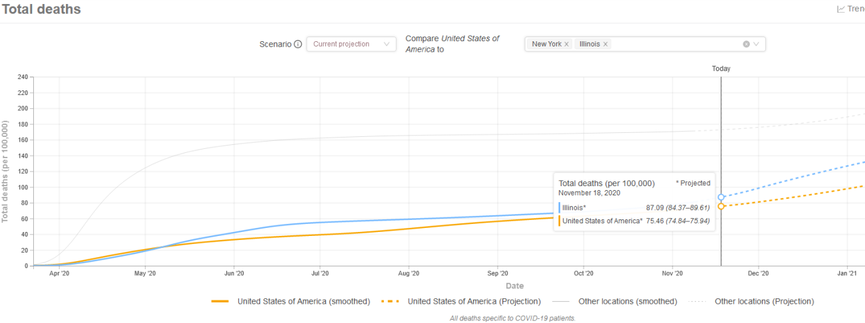Click the Today timeline marker label
865x323 pixels.
click(x=721, y=68)
